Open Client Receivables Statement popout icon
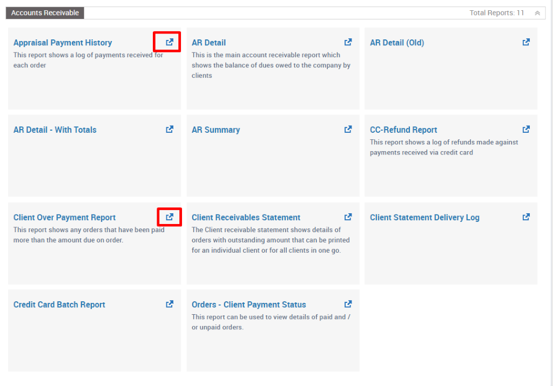Image resolution: width=553 pixels, height=386 pixels. [348, 217]
